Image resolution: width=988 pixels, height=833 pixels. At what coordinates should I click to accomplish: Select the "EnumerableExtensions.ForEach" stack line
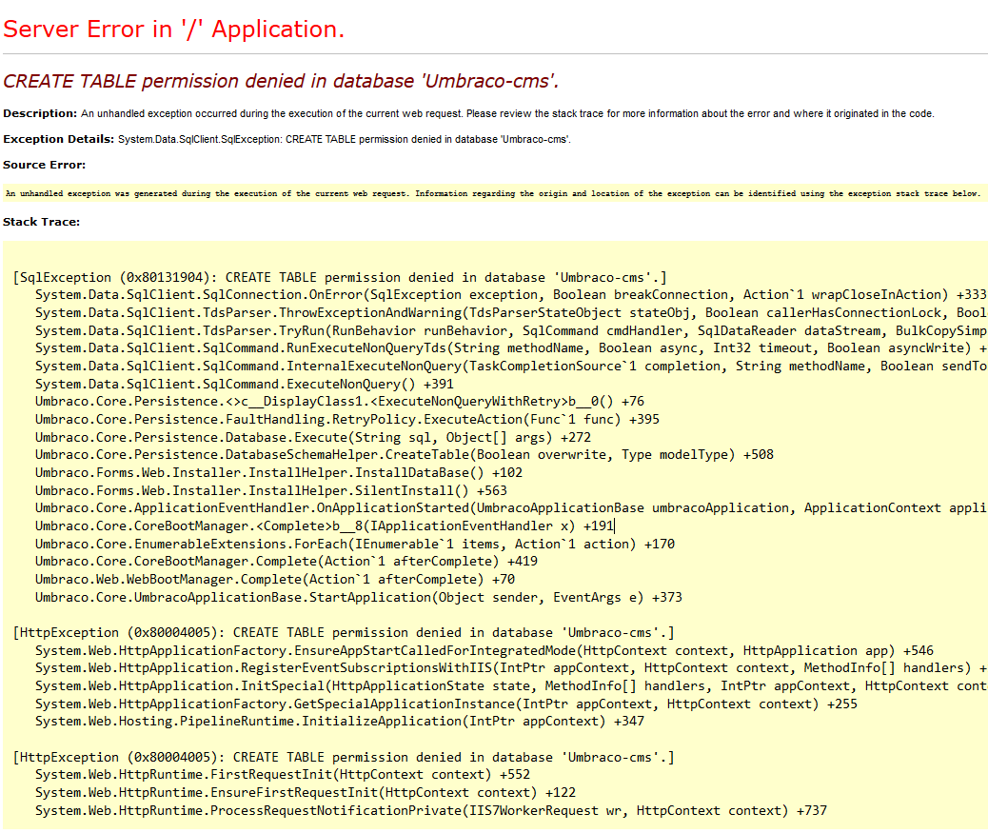(355, 544)
